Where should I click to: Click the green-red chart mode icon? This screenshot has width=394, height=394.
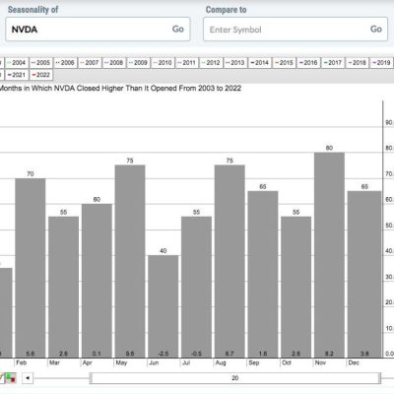(x=11, y=378)
